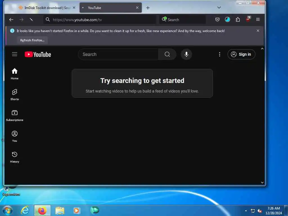Click the Firefox search box

point(183,19)
